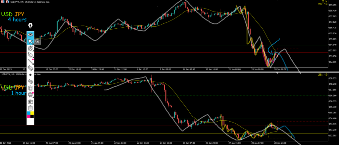Click the red table icon in chart header
339x145 pixels.
pos(2,2)
